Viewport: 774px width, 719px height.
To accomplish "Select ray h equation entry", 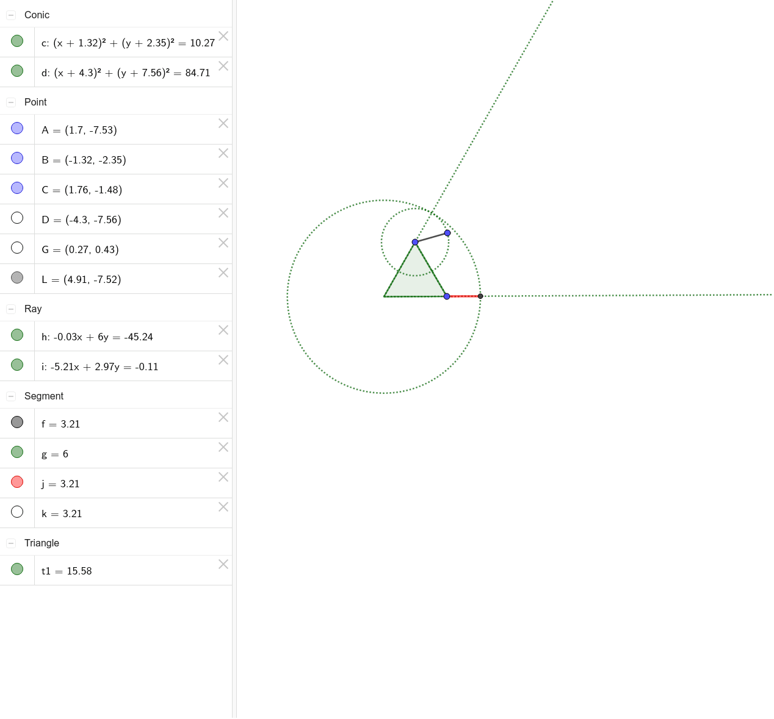I will 97,337.
